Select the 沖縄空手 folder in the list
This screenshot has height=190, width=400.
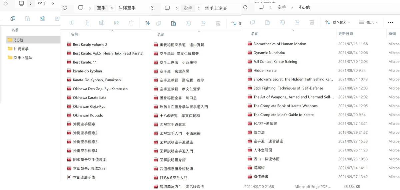pyautogui.click(x=21, y=49)
